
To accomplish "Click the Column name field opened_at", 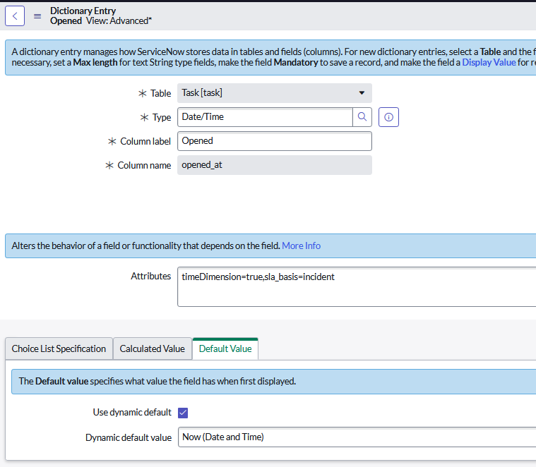I will tap(274, 165).
